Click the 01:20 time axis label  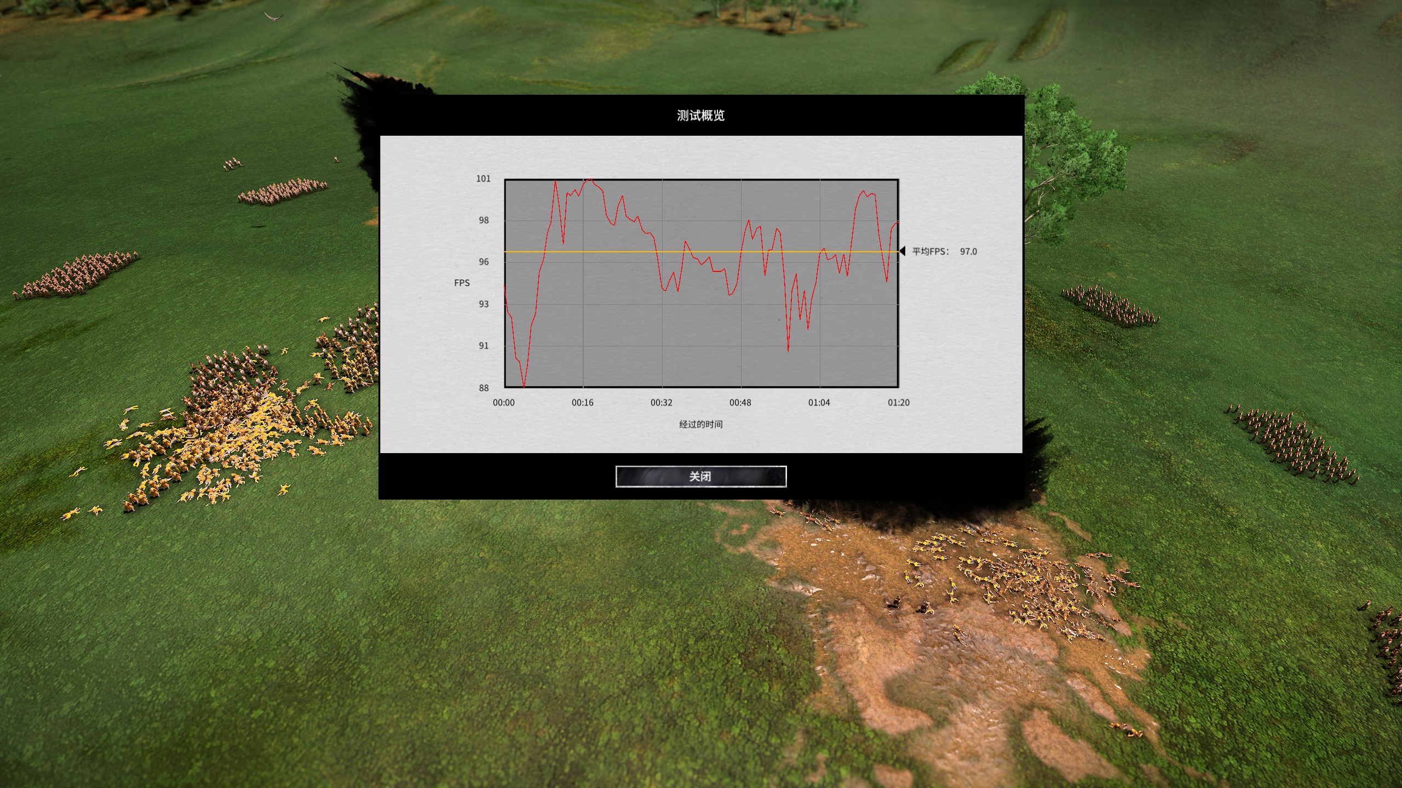(x=898, y=403)
